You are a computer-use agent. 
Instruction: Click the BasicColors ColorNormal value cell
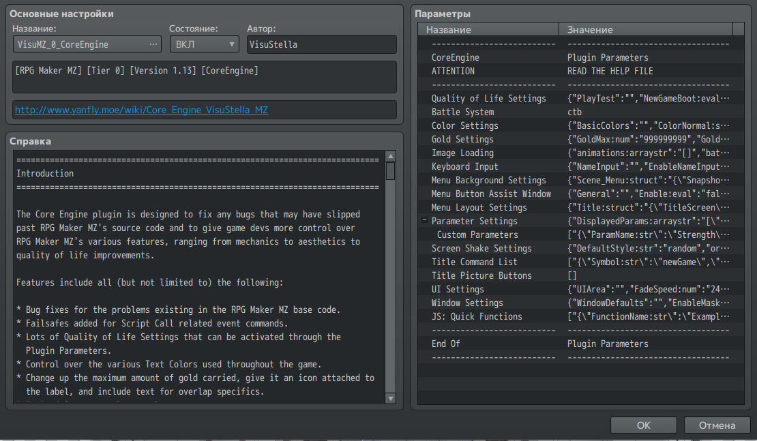pos(648,125)
